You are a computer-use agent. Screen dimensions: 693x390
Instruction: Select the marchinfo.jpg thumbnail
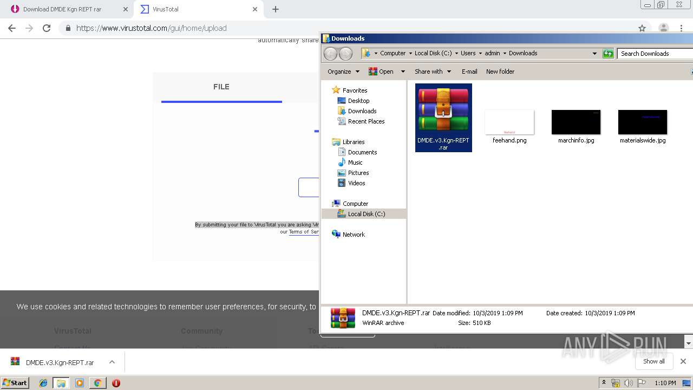(x=576, y=122)
